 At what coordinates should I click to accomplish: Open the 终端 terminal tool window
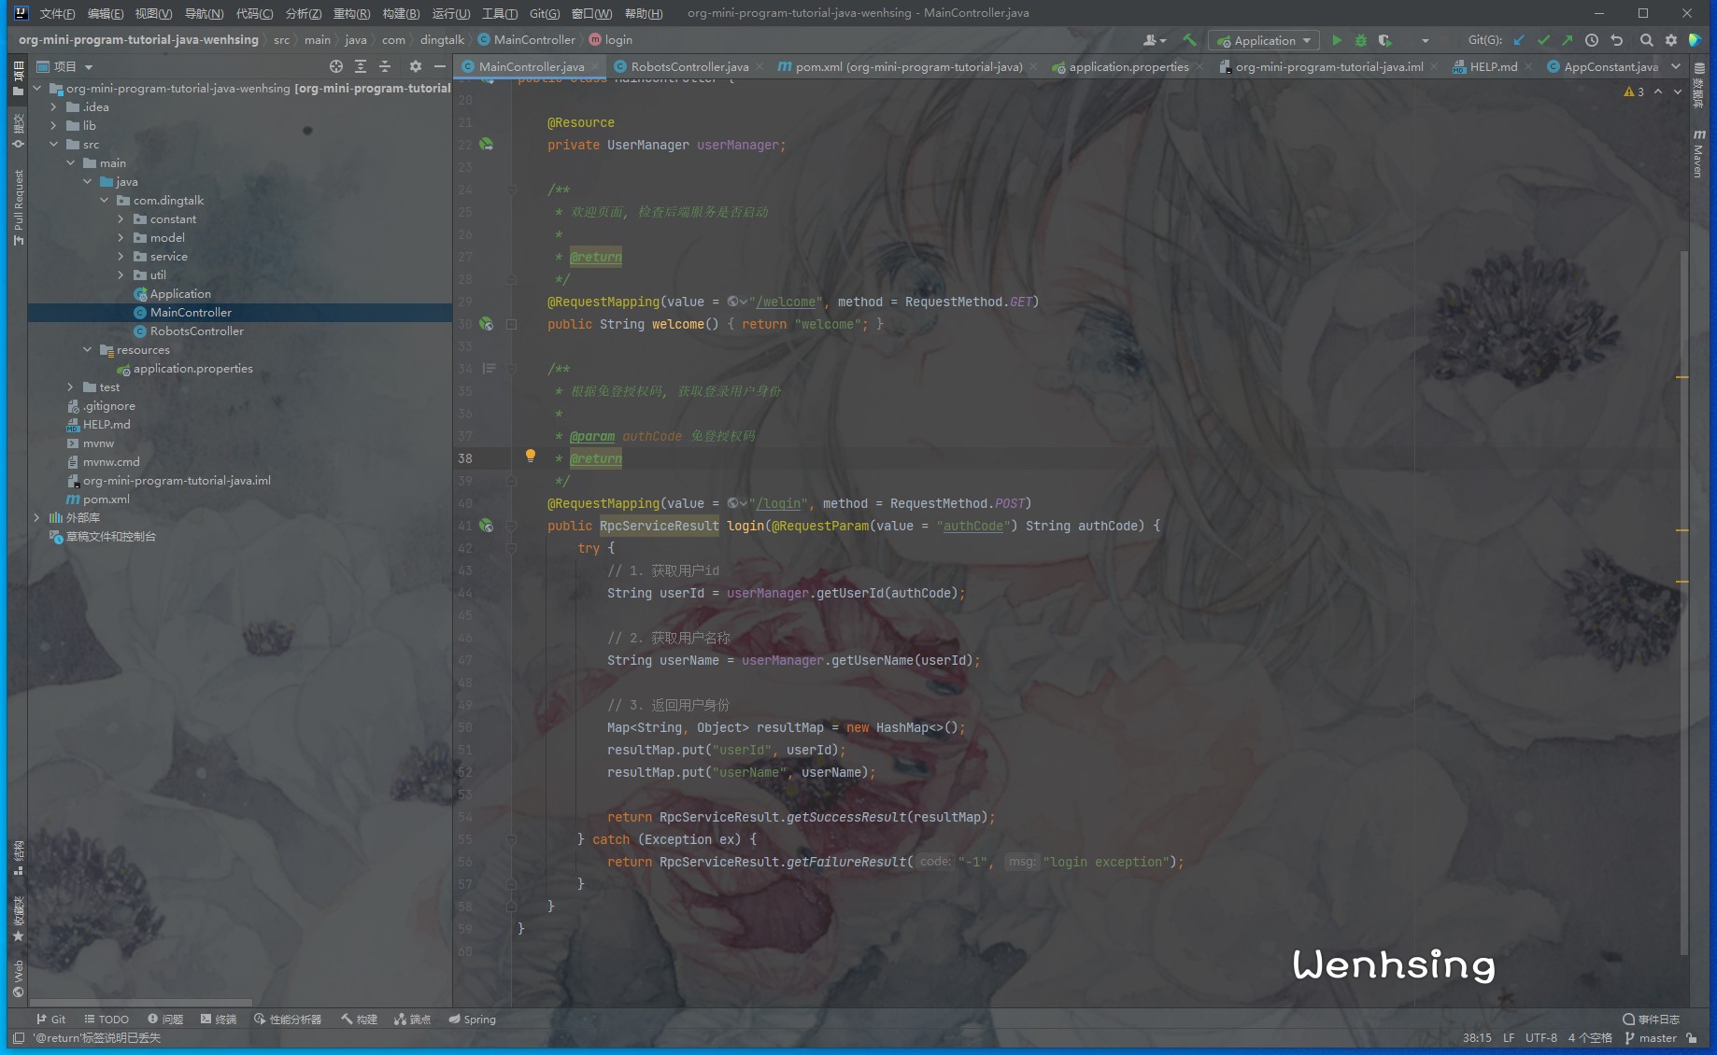click(x=219, y=1020)
